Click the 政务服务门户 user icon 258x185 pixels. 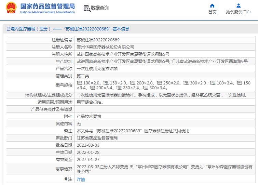239,6
